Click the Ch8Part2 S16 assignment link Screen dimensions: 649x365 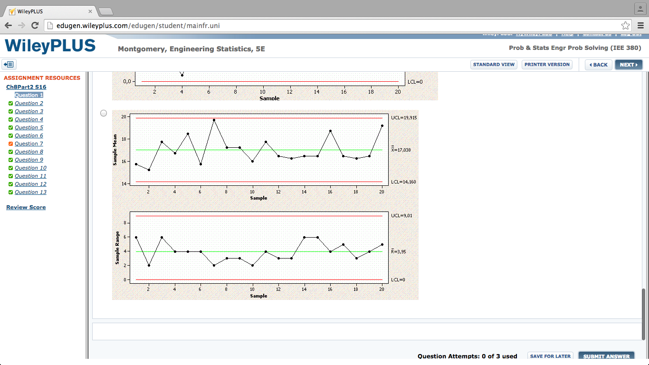tap(26, 87)
